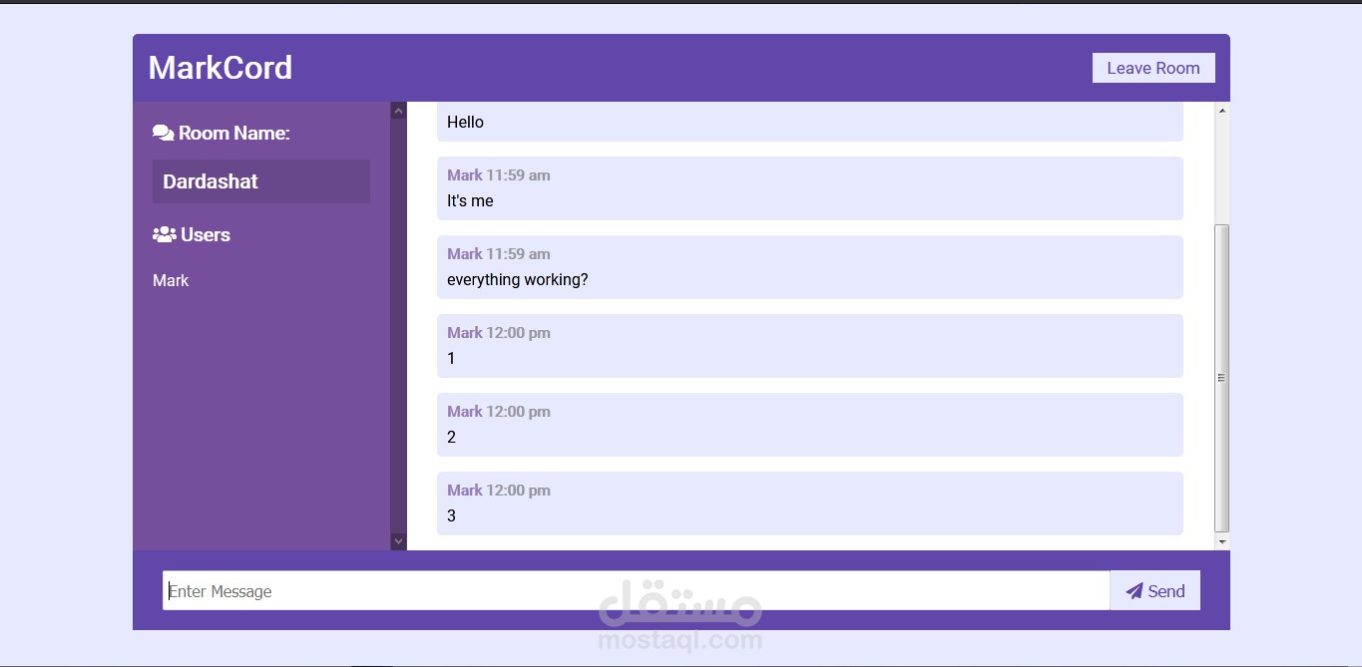Click the down arrow on the chat scrollbar
Image resolution: width=1362 pixels, height=667 pixels.
[1221, 539]
